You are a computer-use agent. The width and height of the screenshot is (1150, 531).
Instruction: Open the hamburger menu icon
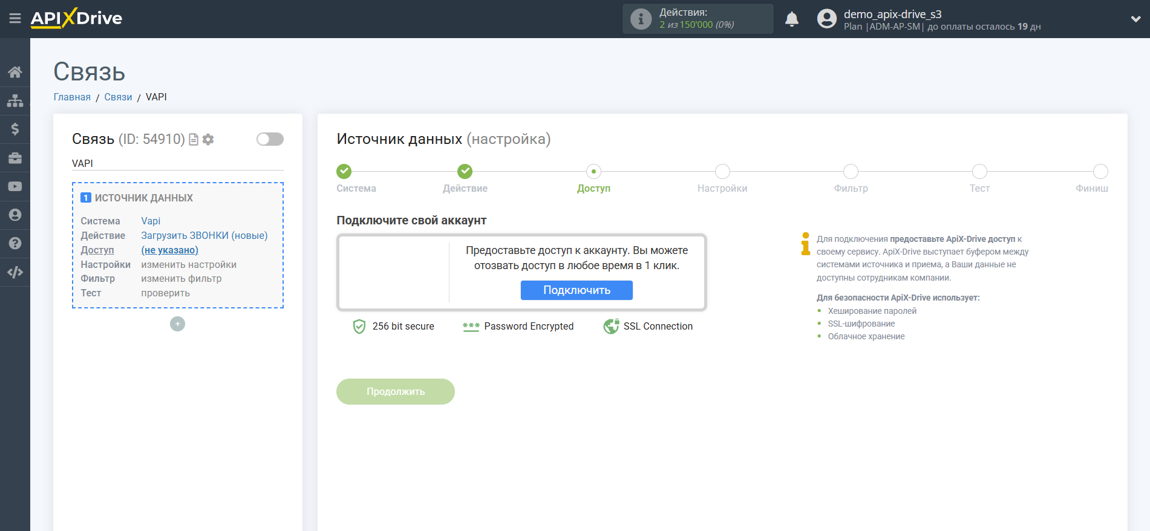15,19
